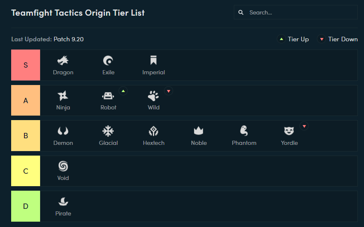This screenshot has width=364, height=227.
Task: Click the Tier Up legend text
Action: click(298, 40)
